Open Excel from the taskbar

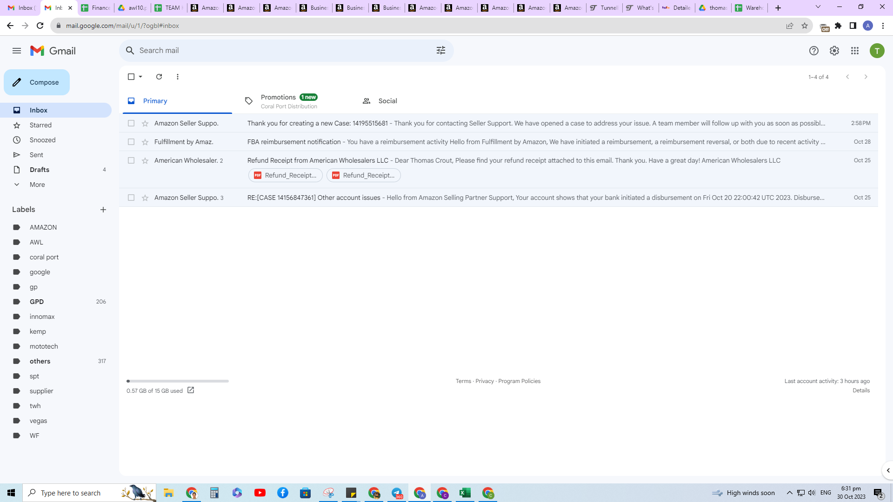pos(465,493)
